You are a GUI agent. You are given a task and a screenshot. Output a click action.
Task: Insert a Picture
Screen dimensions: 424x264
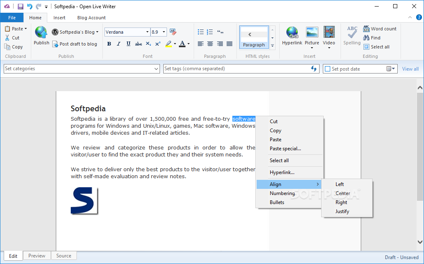(312, 37)
